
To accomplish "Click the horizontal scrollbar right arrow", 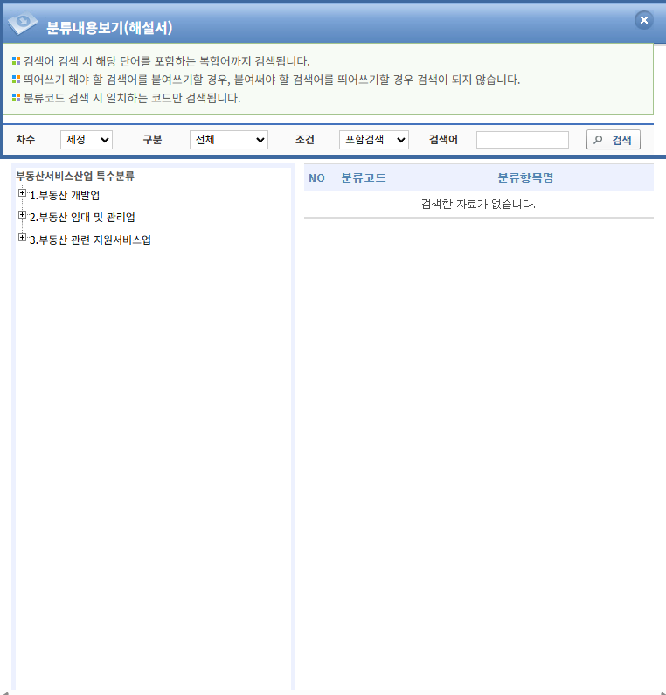I will coord(661,692).
